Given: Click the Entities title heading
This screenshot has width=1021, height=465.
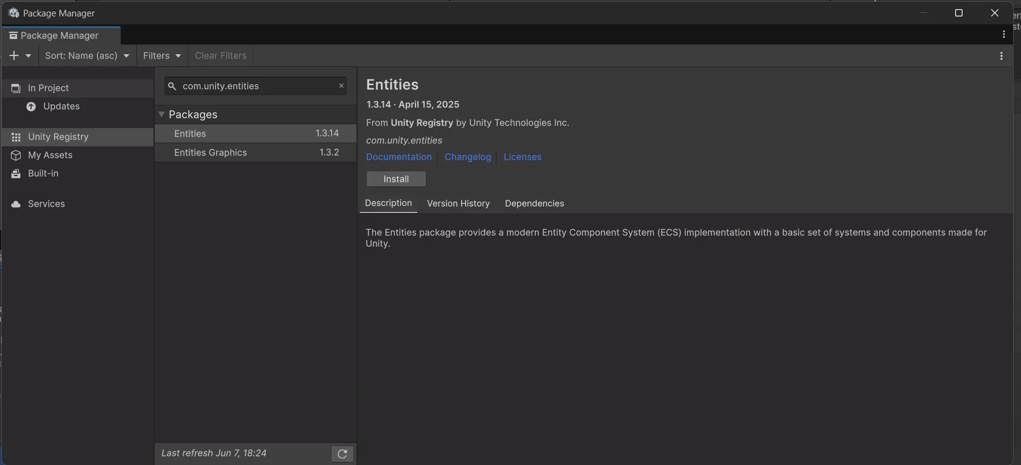Looking at the screenshot, I should pos(392,85).
